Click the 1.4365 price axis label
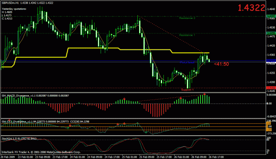Image resolution: width=276 pixels, height=159 pixels. (271, 55)
